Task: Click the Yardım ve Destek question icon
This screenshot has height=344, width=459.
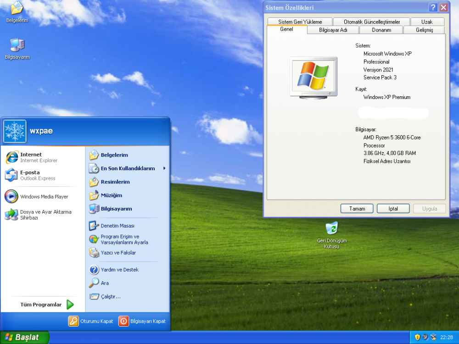Action: click(x=94, y=270)
